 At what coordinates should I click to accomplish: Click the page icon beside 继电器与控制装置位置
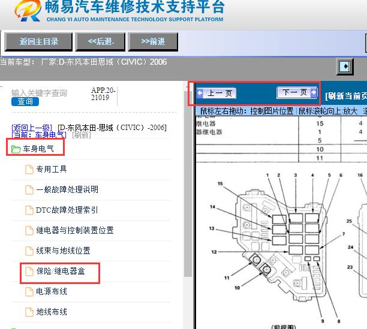(x=29, y=230)
